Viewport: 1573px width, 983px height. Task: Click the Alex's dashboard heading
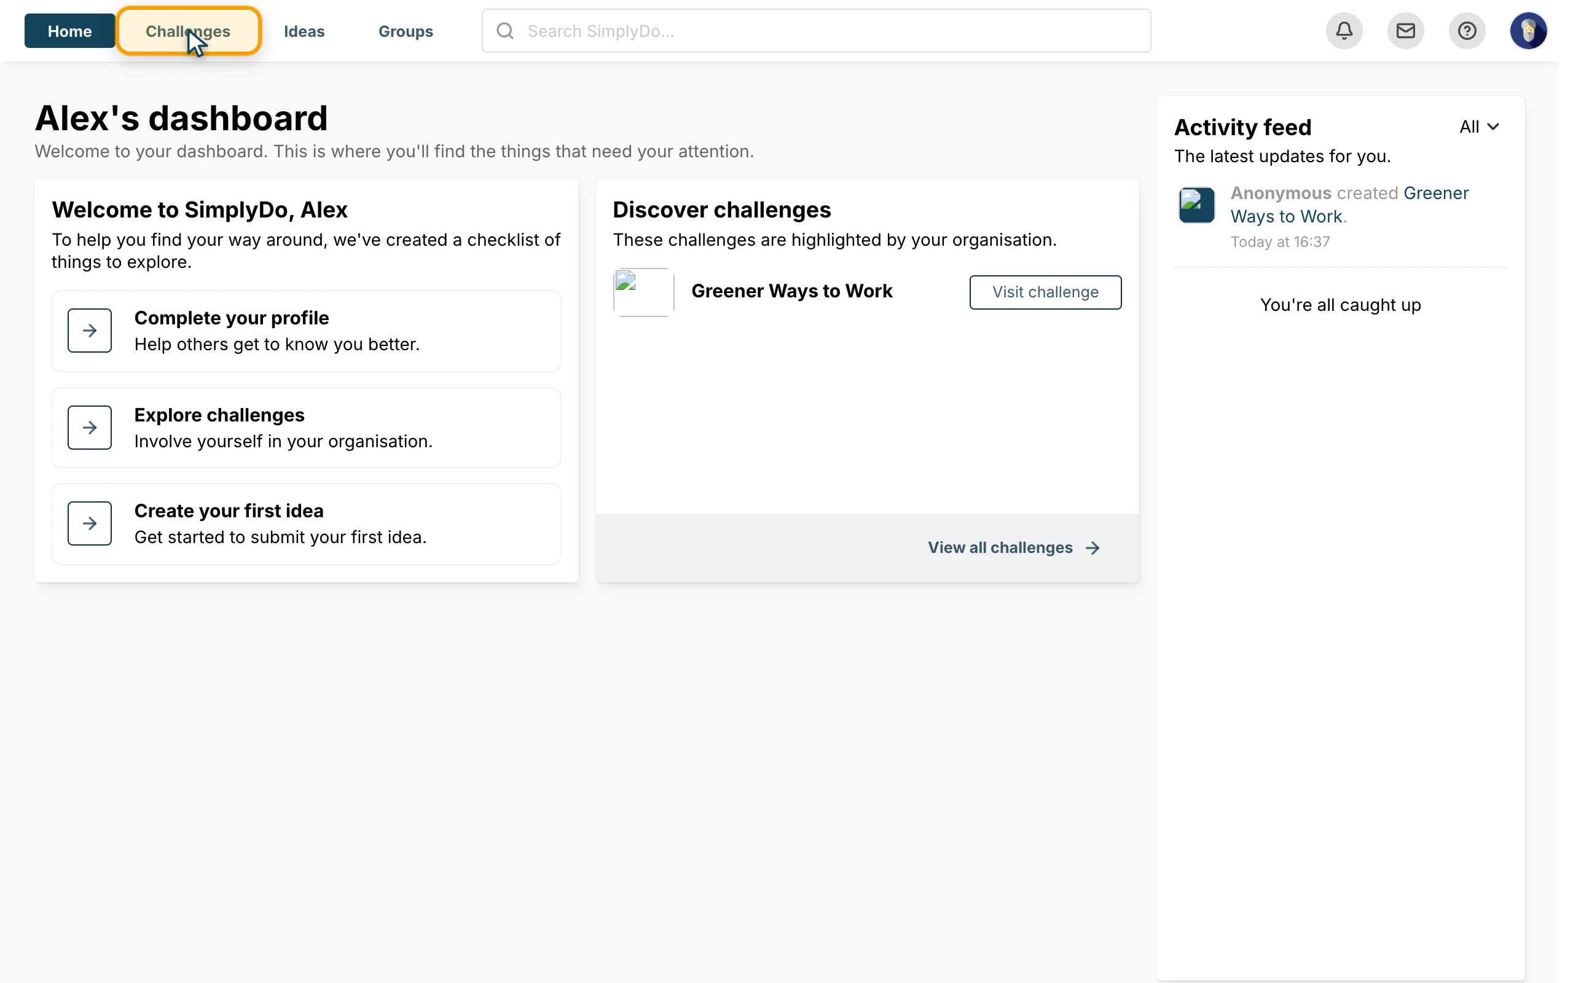(181, 118)
